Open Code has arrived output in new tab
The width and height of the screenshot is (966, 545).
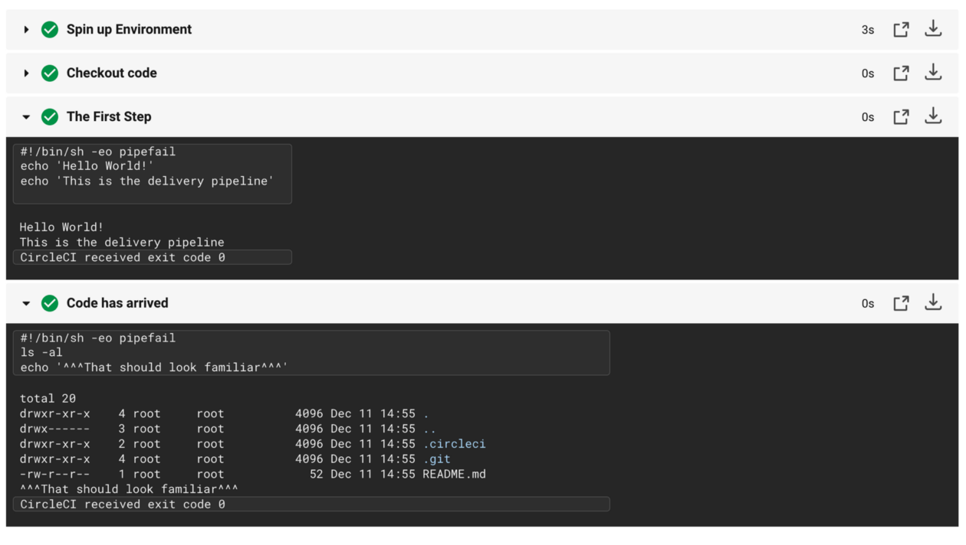coord(901,302)
